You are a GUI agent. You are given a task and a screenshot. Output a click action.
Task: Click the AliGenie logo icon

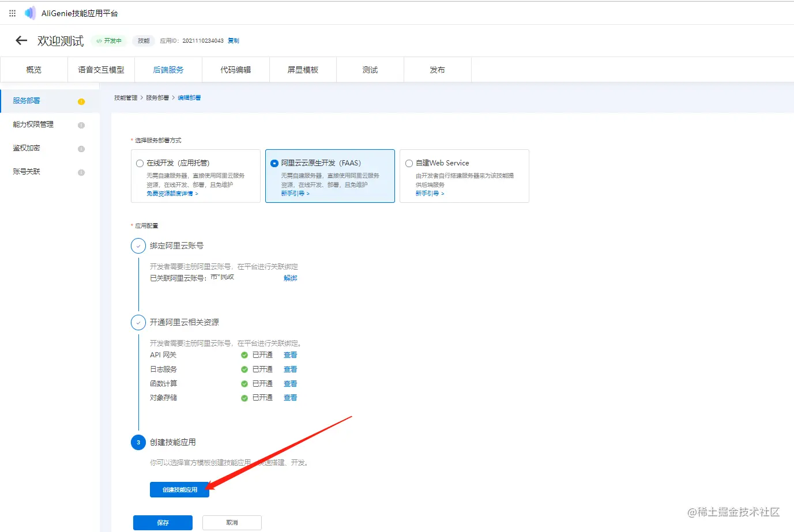30,13
